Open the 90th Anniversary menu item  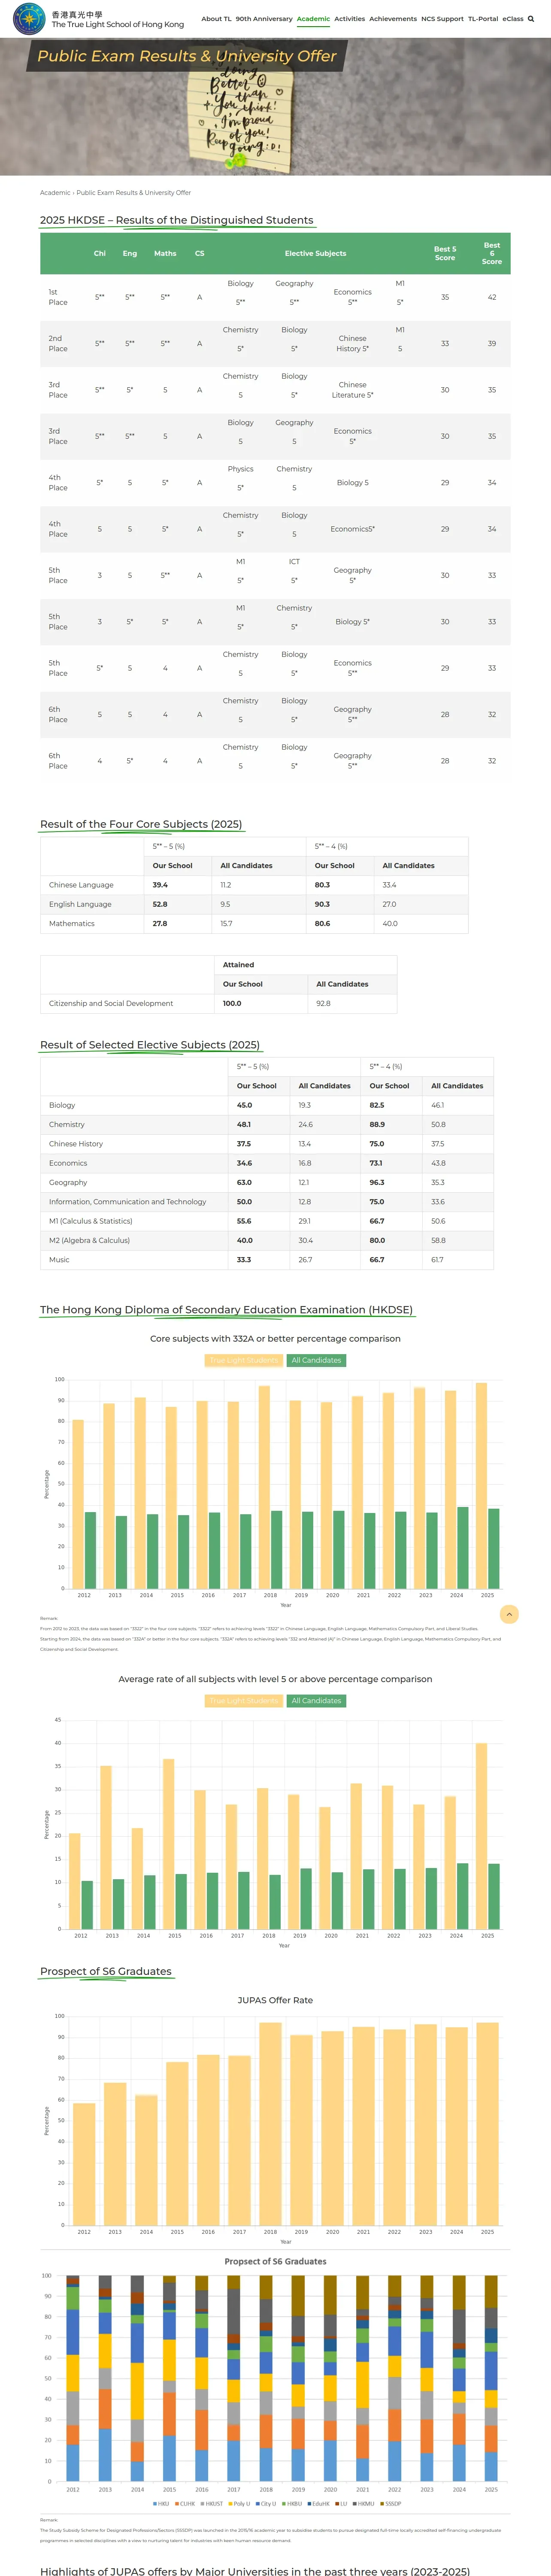click(264, 19)
